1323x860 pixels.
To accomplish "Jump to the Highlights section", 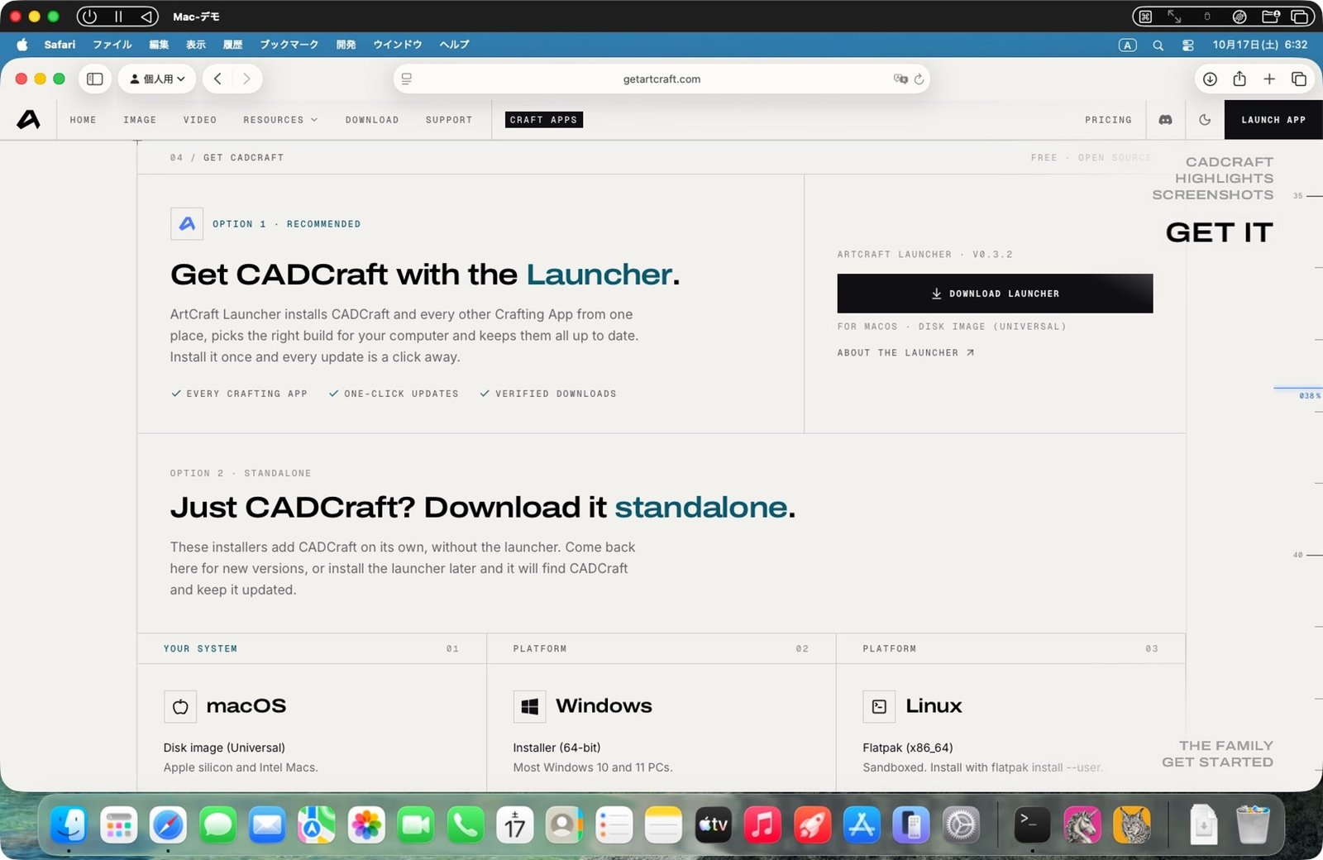I will pos(1224,179).
